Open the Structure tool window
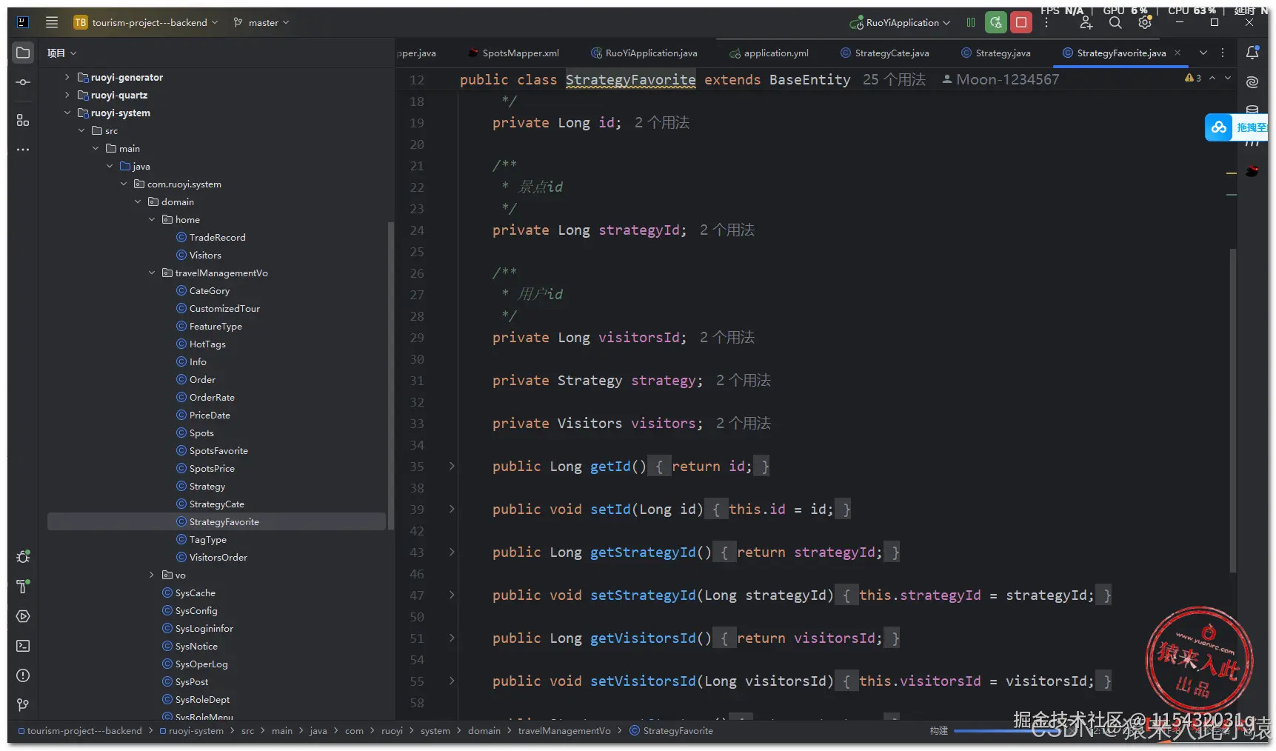Screen dimensions: 1276x751 click(23, 120)
